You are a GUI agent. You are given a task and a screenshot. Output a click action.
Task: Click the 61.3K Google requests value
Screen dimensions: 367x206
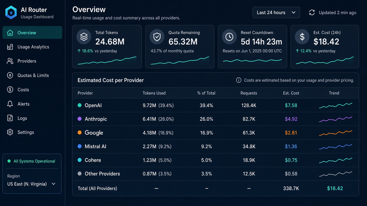249,133
